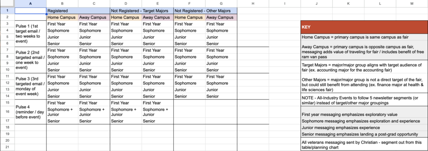Click column header B

tap(62, 3)
